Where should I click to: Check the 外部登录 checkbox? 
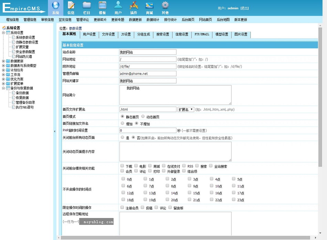(x=164, y=171)
